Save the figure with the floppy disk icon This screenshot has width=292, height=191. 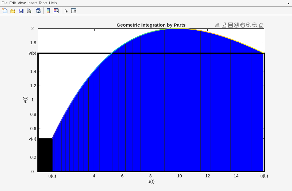point(21,11)
